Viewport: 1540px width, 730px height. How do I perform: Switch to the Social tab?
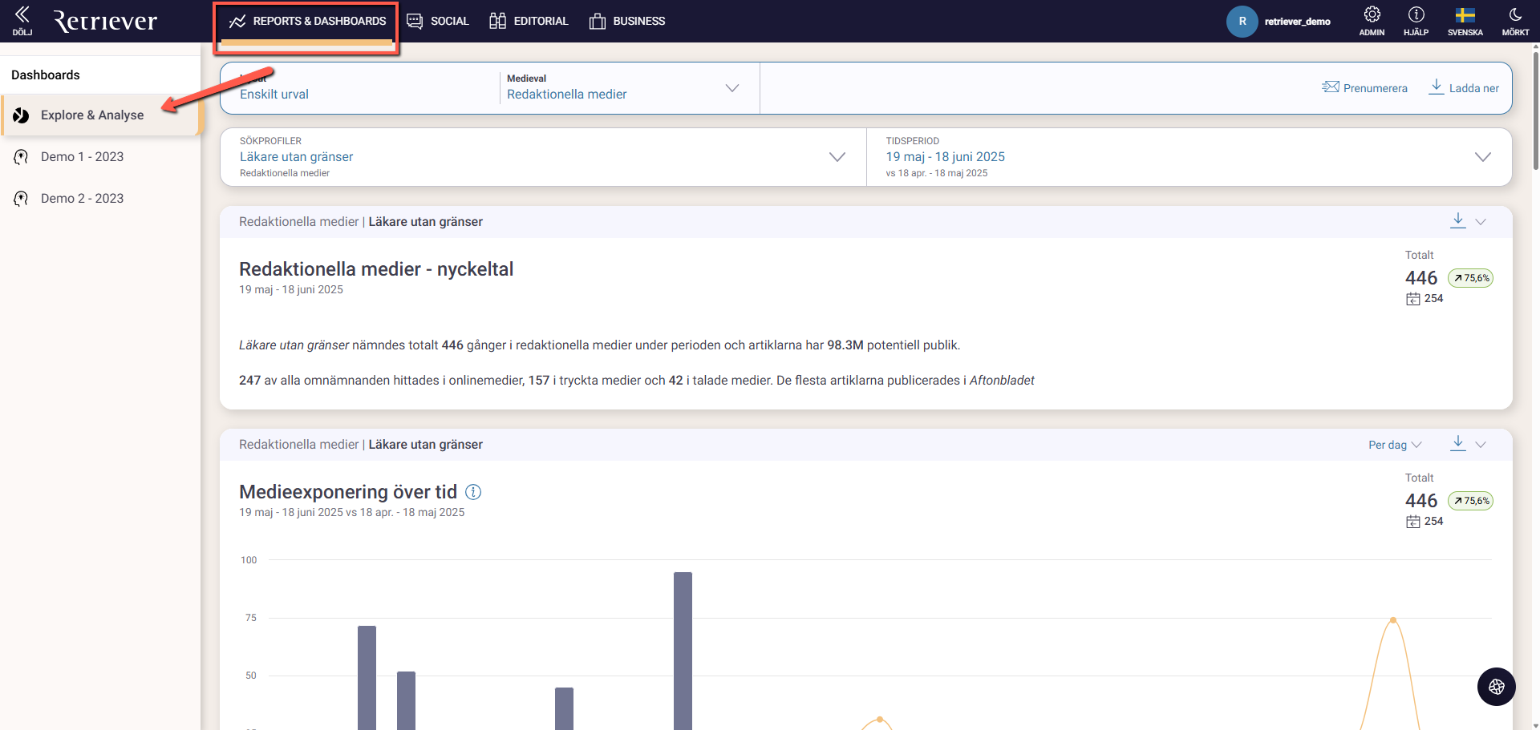coord(438,21)
